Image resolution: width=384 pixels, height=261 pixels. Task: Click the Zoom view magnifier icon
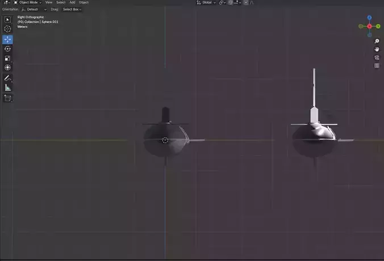click(x=377, y=41)
